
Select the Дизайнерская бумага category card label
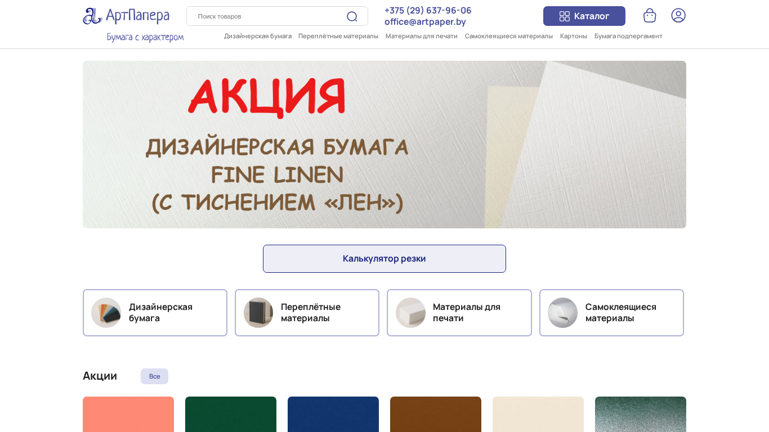(160, 313)
